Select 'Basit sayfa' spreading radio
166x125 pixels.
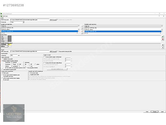click(x=2, y=73)
